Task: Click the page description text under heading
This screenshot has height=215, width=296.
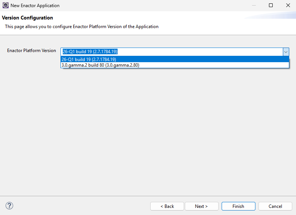Action: tap(82, 27)
